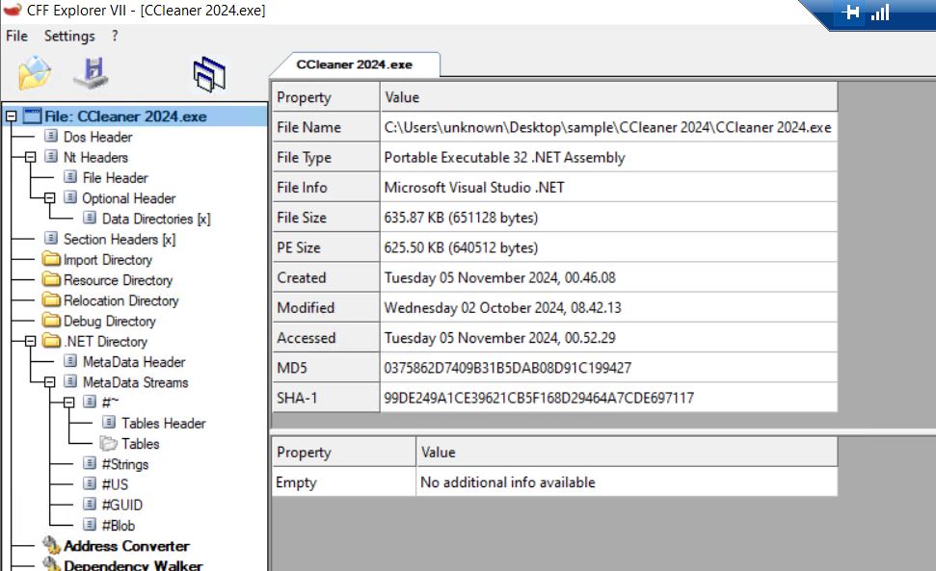
Task: Select the Modified date value cell
Action: coord(609,307)
